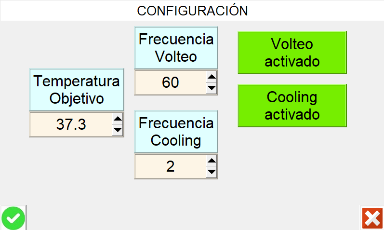The image size is (384, 230).
Task: Click the Temperatura Objetivo label
Action: click(x=77, y=90)
